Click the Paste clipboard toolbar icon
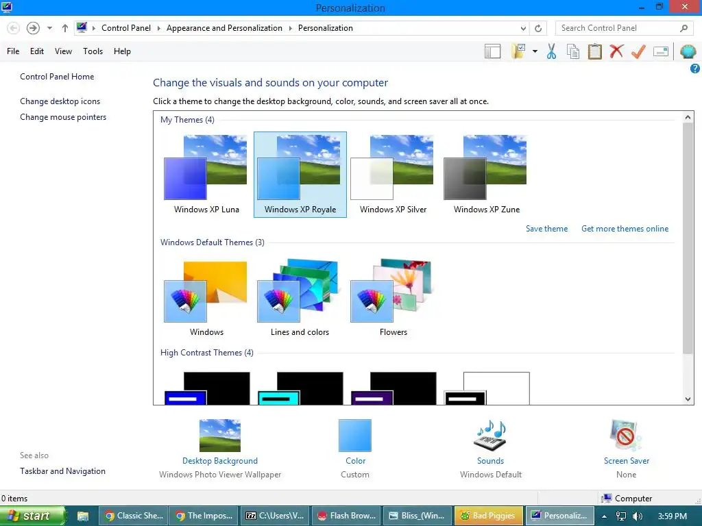The image size is (702, 526). pos(594,51)
